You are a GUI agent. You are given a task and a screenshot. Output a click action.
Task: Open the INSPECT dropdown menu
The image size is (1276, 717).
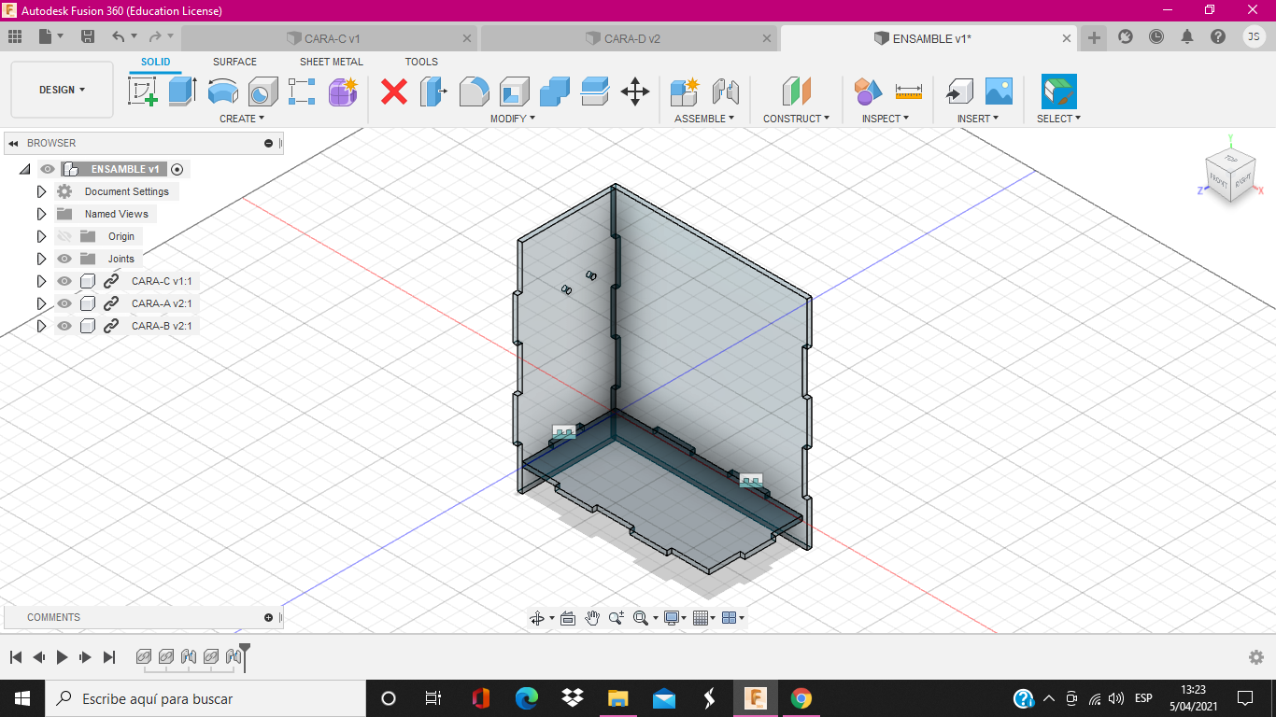coord(886,119)
